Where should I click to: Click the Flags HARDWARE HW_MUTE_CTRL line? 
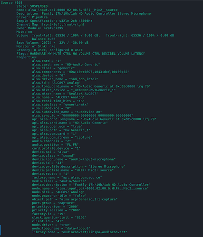(x=81, y=54)
